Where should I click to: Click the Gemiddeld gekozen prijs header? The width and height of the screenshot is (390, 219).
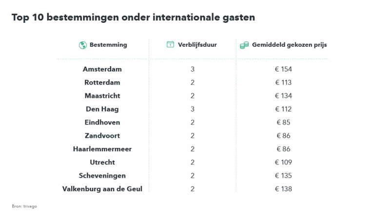289,45
